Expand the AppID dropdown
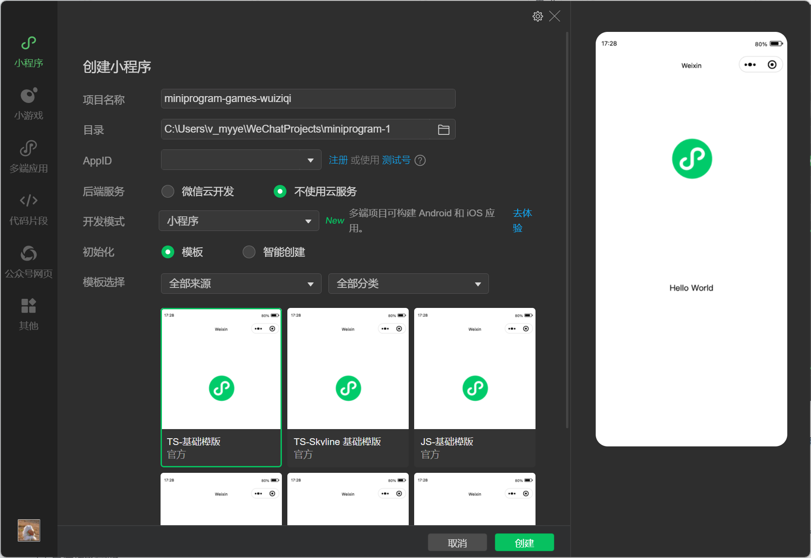This screenshot has width=811, height=558. (241, 160)
